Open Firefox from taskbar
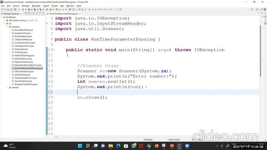 pyautogui.click(x=156, y=146)
